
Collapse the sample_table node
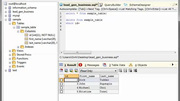tap(14, 27)
